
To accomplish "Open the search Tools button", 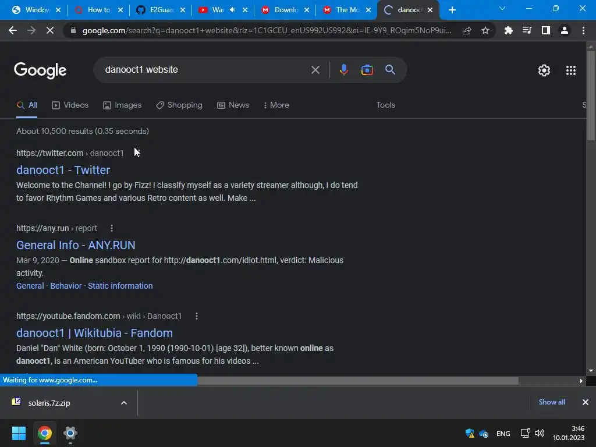I will (x=385, y=105).
